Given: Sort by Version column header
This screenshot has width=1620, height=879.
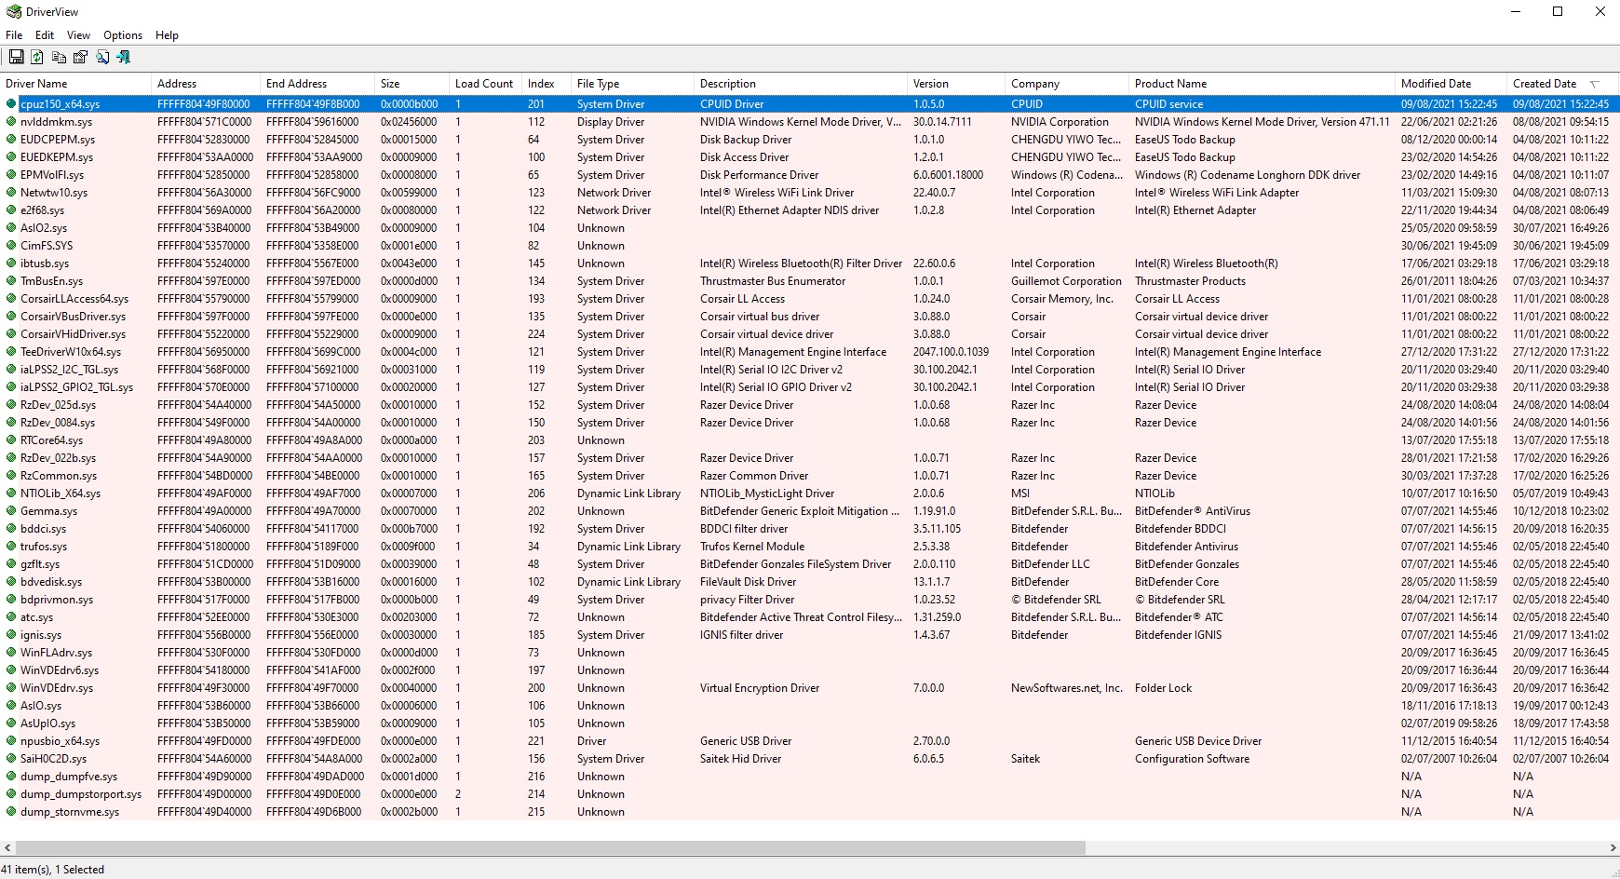Looking at the screenshot, I should click(956, 84).
